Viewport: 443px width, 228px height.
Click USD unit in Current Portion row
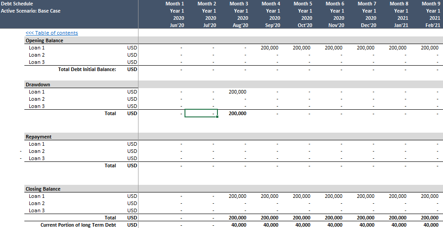[x=132, y=225]
